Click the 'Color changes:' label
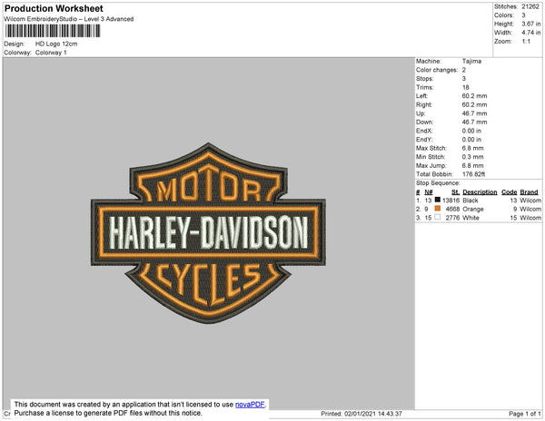Image resolution: width=545 pixels, height=421 pixels. pyautogui.click(x=437, y=70)
